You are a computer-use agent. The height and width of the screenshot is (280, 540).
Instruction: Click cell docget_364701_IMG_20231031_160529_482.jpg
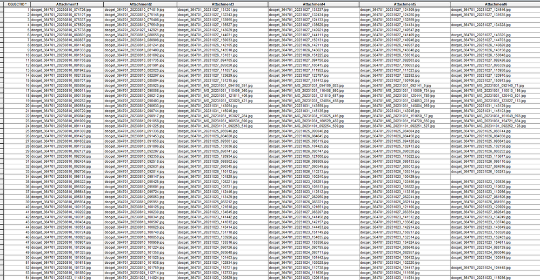314,121
